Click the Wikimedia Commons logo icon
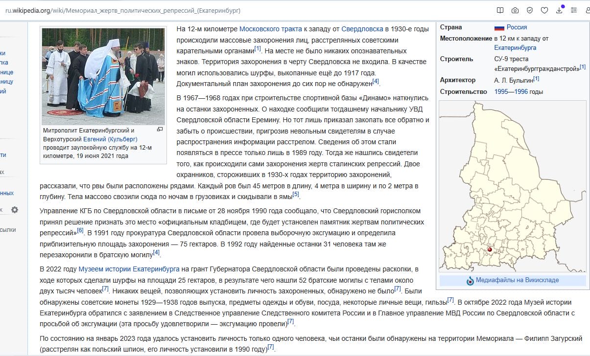The height and width of the screenshot is (356, 590). pos(470,281)
